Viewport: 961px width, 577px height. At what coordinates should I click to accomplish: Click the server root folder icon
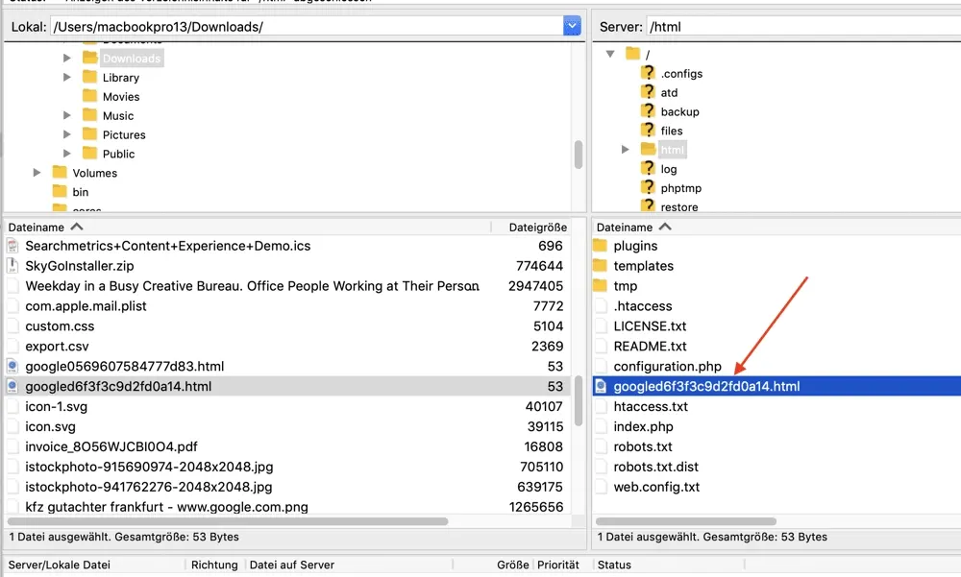click(633, 54)
